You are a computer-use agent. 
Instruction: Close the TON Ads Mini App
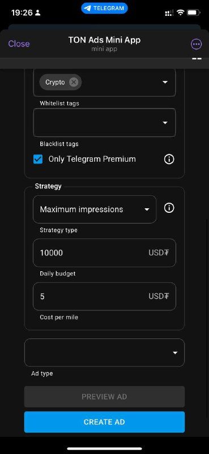(x=19, y=44)
